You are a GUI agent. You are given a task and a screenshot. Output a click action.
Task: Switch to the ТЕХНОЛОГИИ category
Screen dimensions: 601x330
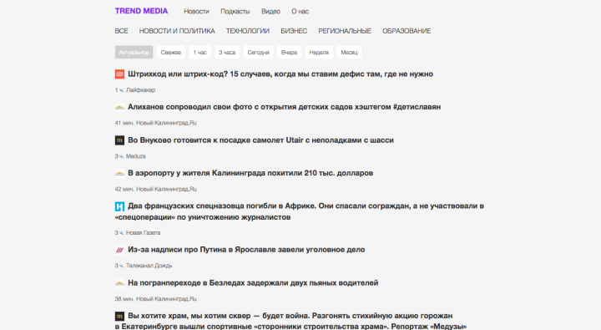coord(248,31)
